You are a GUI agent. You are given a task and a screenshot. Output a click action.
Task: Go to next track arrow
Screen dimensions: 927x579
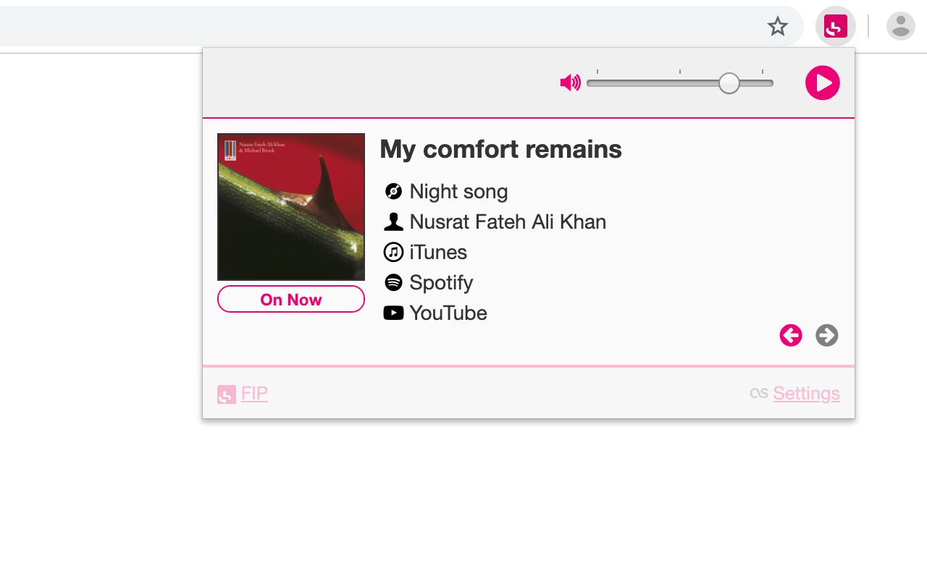click(x=826, y=335)
